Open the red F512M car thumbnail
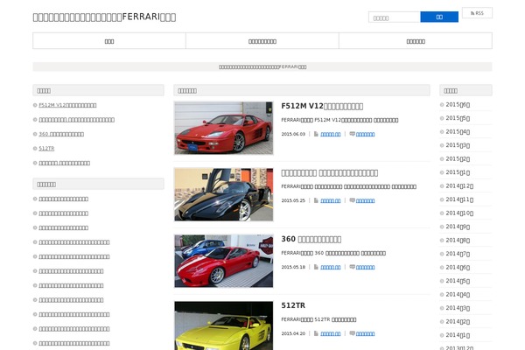Screen dimensions: 525x350 [224, 128]
